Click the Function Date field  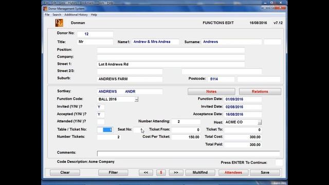pyautogui.click(x=243, y=99)
